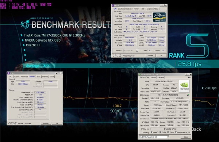Click the NVIDIA logo in GPU-Z
This screenshot has width=219, height=142.
[184, 86]
